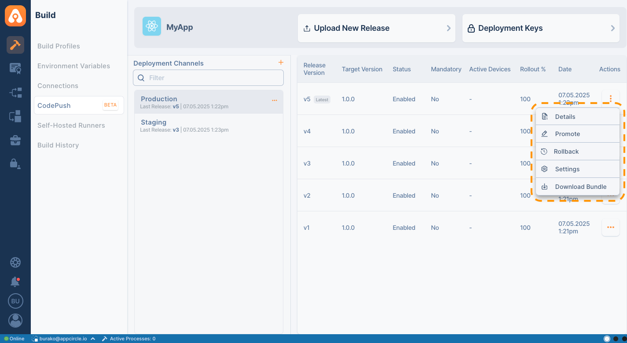Open the Build module hammer icon
The image size is (627, 343).
pos(15,45)
